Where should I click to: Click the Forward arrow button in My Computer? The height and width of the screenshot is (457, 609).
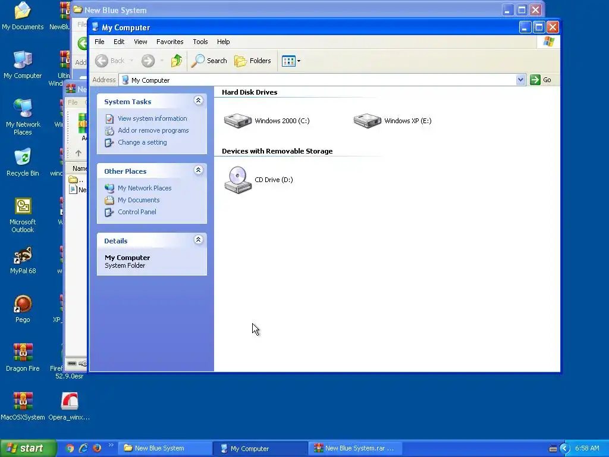[x=148, y=61]
